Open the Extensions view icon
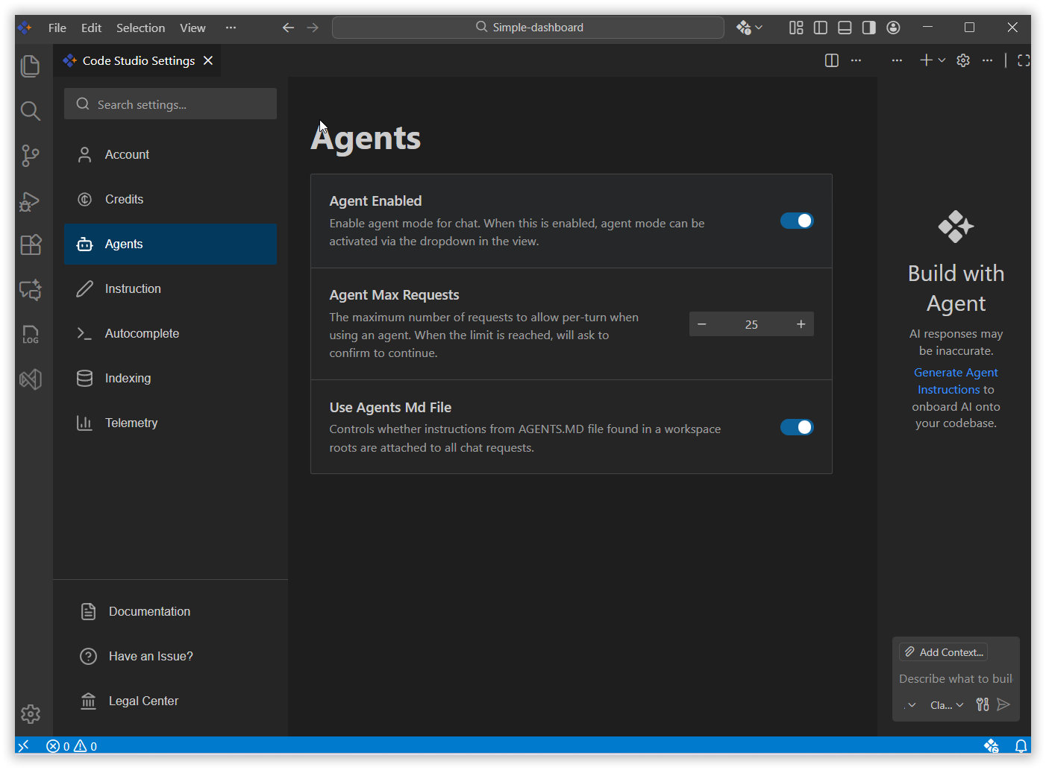The width and height of the screenshot is (1046, 770). [30, 245]
